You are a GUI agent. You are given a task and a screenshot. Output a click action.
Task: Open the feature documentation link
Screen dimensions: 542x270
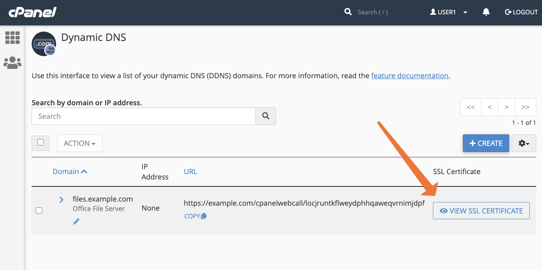click(x=410, y=75)
